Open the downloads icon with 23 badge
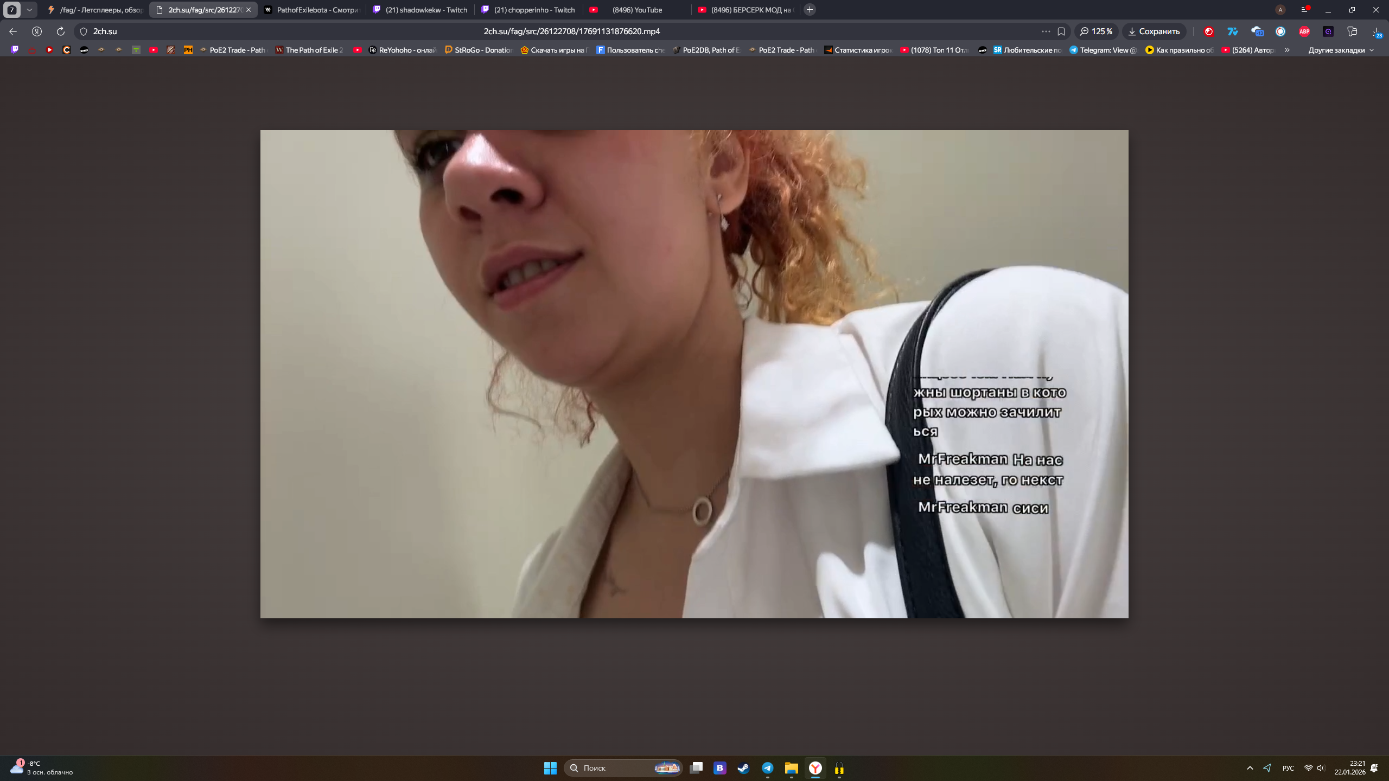1389x781 pixels. (1377, 32)
